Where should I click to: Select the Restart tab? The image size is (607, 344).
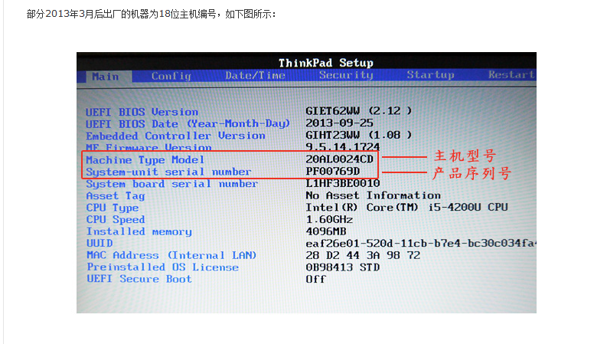pyautogui.click(x=511, y=74)
